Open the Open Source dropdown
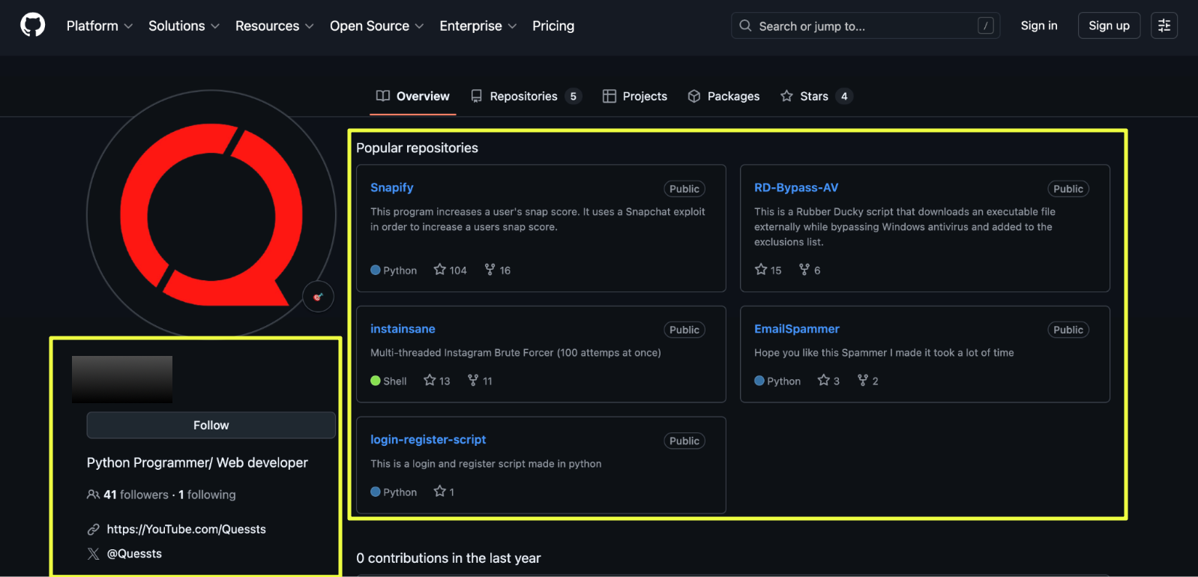The width and height of the screenshot is (1198, 577). tap(376, 25)
